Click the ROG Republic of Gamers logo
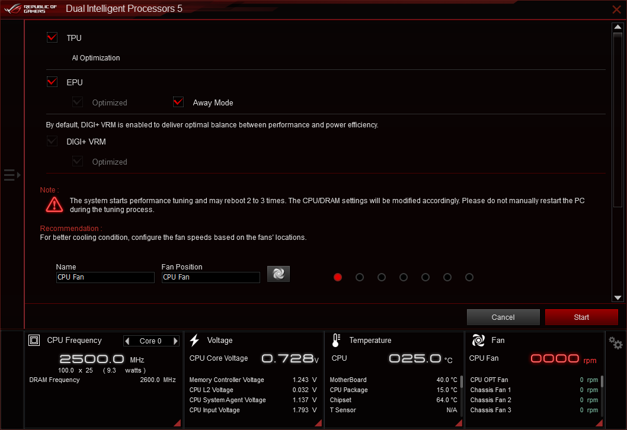The height and width of the screenshot is (430, 627). [30, 9]
